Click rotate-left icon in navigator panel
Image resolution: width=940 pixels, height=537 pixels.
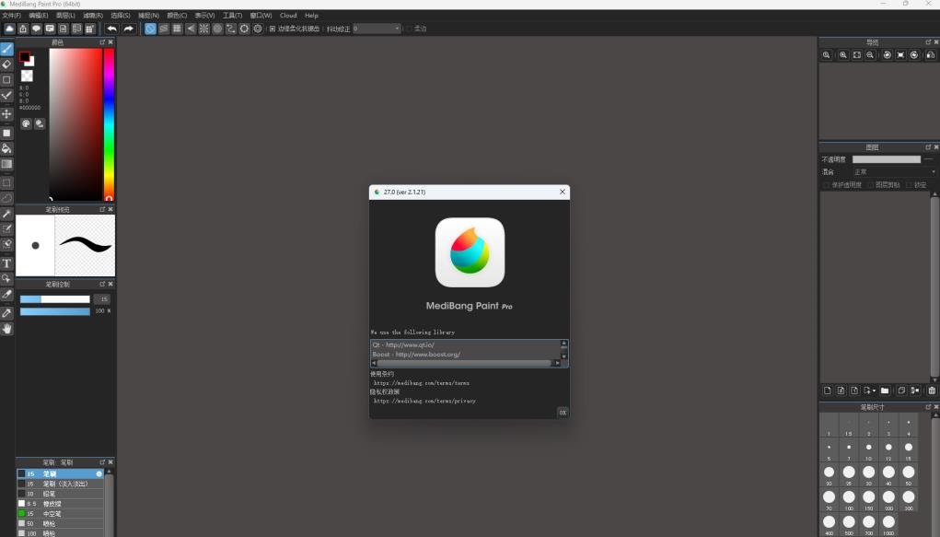pos(888,55)
